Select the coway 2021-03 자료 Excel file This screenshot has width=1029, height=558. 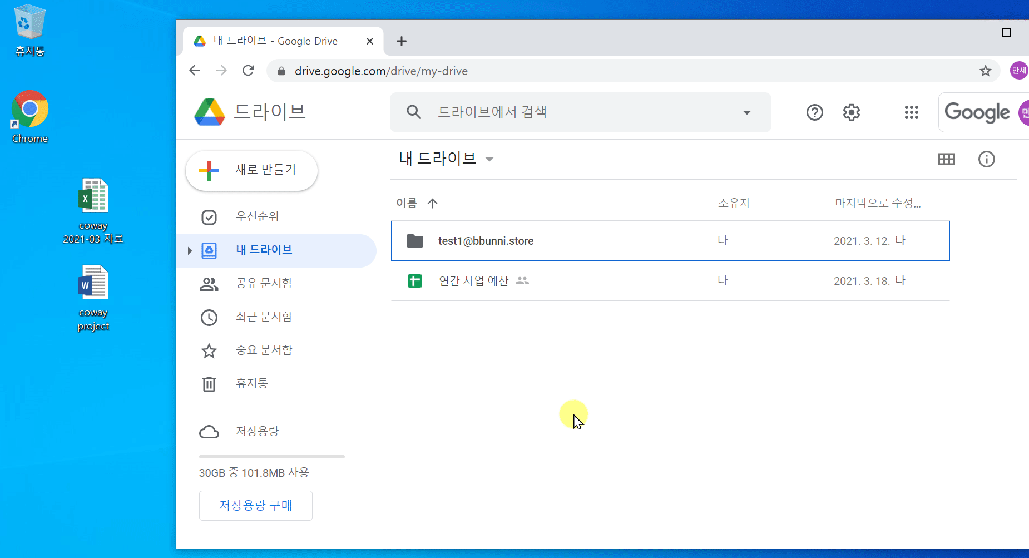93,211
